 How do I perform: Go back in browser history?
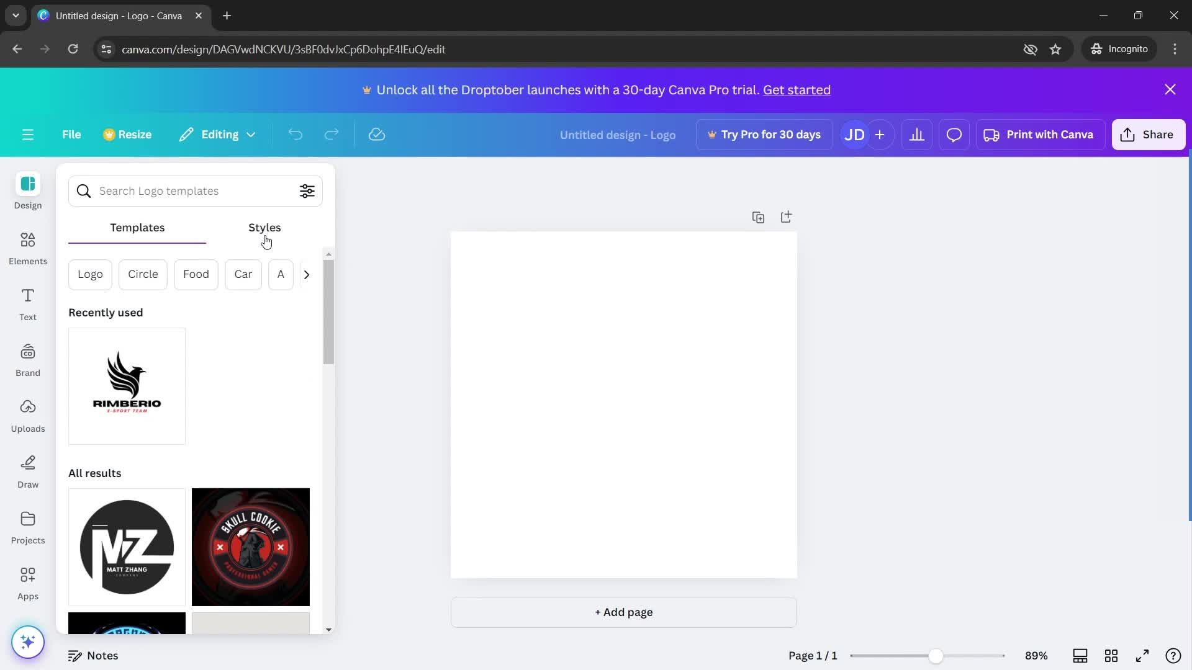pos(17,49)
